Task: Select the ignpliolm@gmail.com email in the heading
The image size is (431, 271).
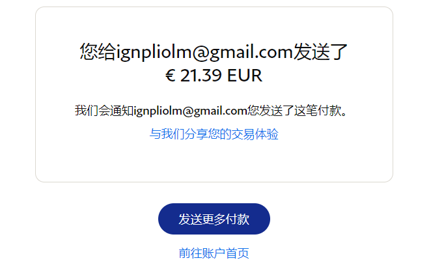Action: 204,52
